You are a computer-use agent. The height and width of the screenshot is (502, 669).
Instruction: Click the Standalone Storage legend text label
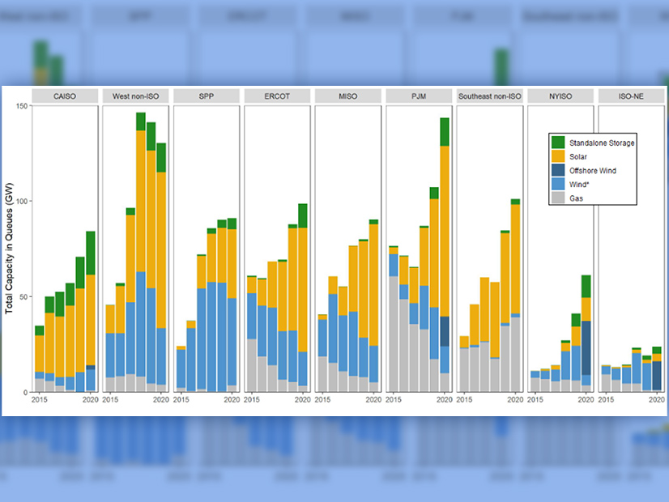click(x=600, y=143)
